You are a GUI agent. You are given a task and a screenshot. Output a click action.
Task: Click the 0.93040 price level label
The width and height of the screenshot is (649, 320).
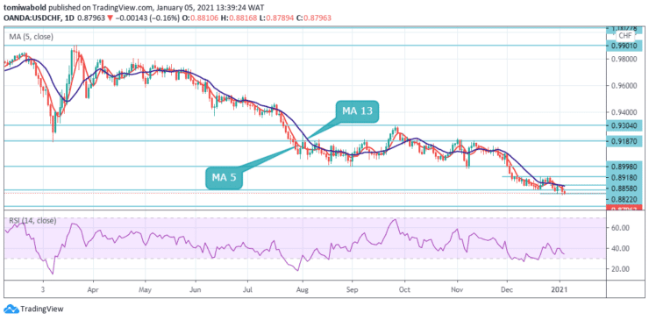(624, 125)
